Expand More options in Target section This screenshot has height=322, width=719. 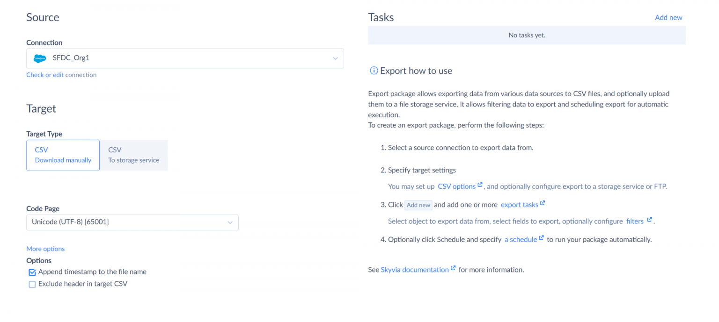pyautogui.click(x=45, y=249)
